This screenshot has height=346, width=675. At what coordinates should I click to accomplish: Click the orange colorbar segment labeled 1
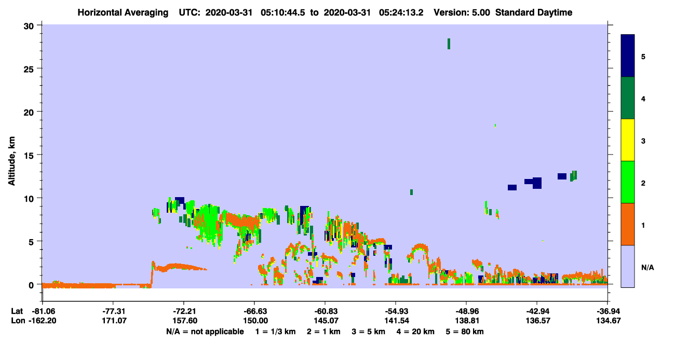(628, 224)
